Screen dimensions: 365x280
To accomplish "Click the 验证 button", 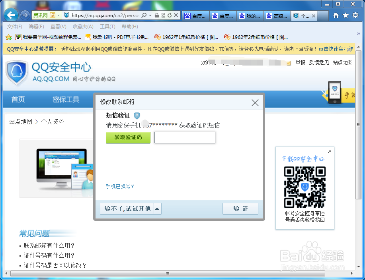I will coord(240,209).
